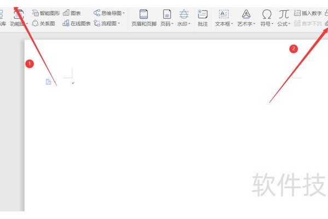Expand the 水印 dropdown arrow
This screenshot has height=219, width=328.
pos(189,24)
